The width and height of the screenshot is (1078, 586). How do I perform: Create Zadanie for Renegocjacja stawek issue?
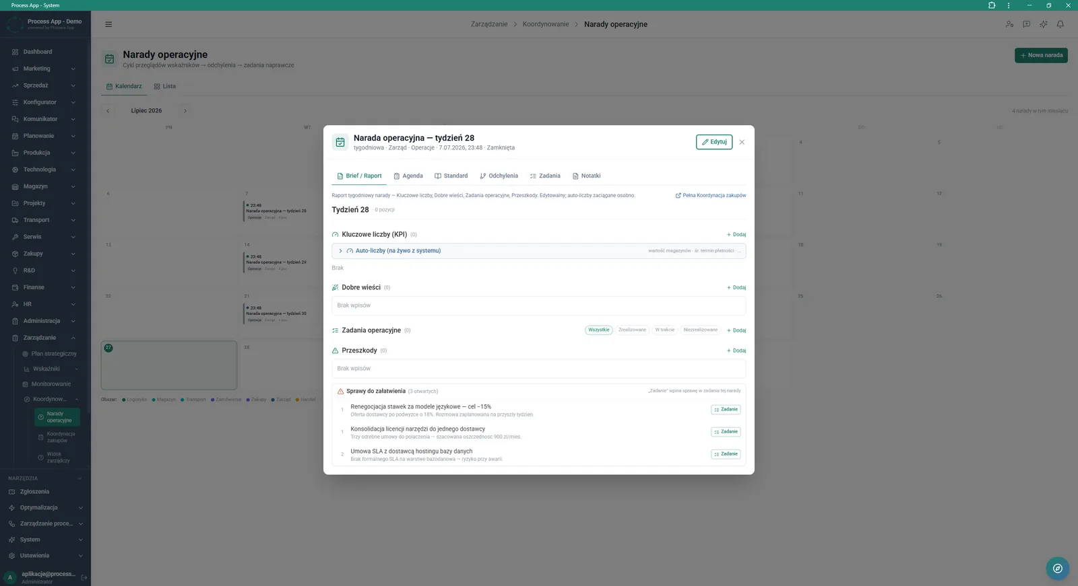point(726,410)
